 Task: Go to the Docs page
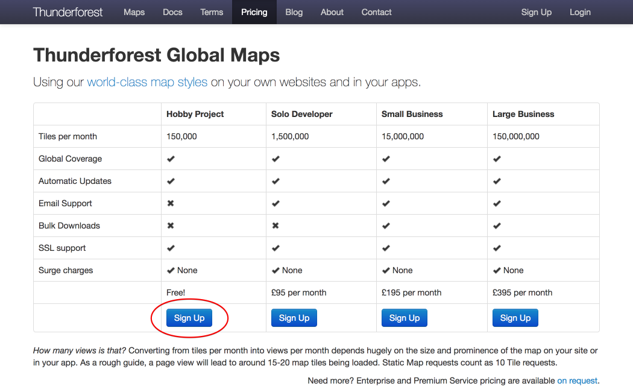click(172, 12)
